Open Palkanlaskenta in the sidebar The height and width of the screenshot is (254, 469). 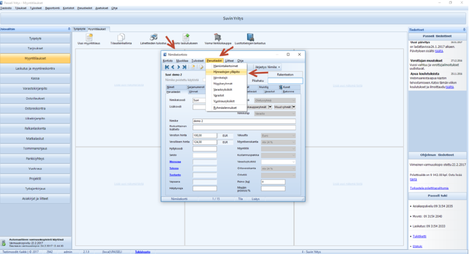click(35, 128)
